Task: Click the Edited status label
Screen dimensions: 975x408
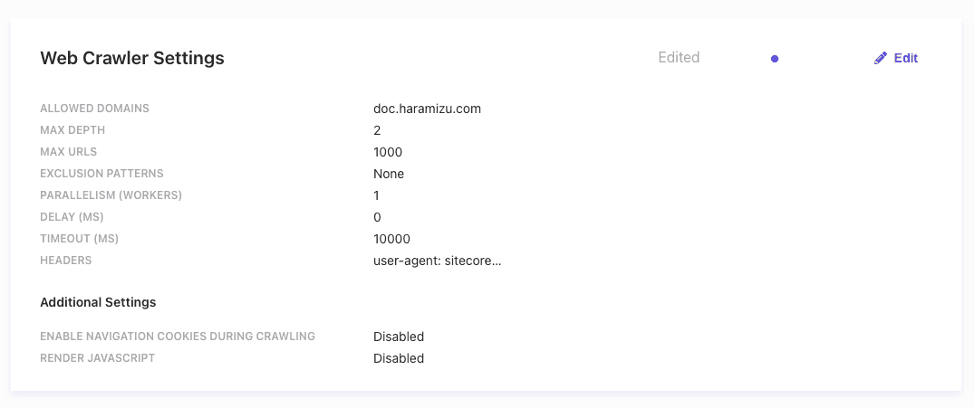Action: coord(679,58)
